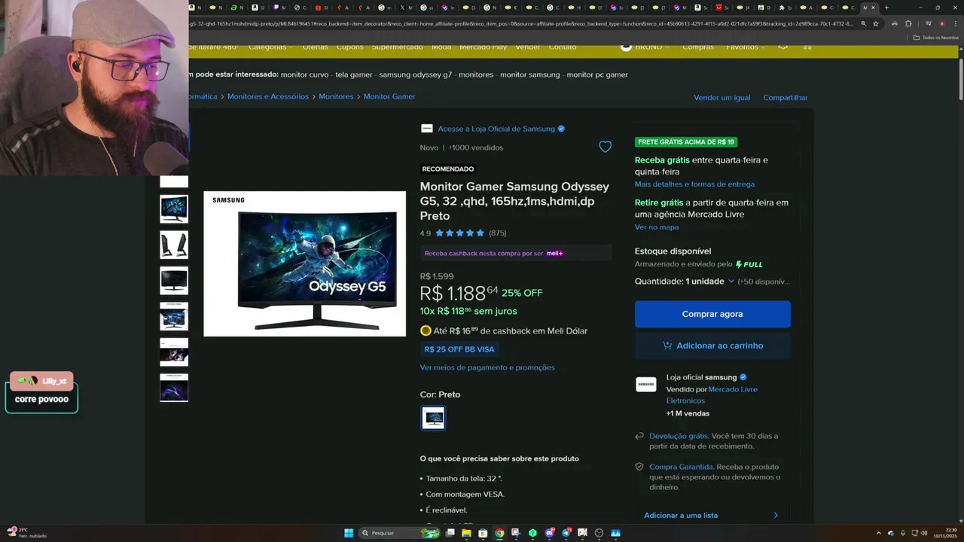Image resolution: width=964 pixels, height=542 pixels.
Task: Click Adicionar ao carrinho button
Action: click(x=712, y=346)
